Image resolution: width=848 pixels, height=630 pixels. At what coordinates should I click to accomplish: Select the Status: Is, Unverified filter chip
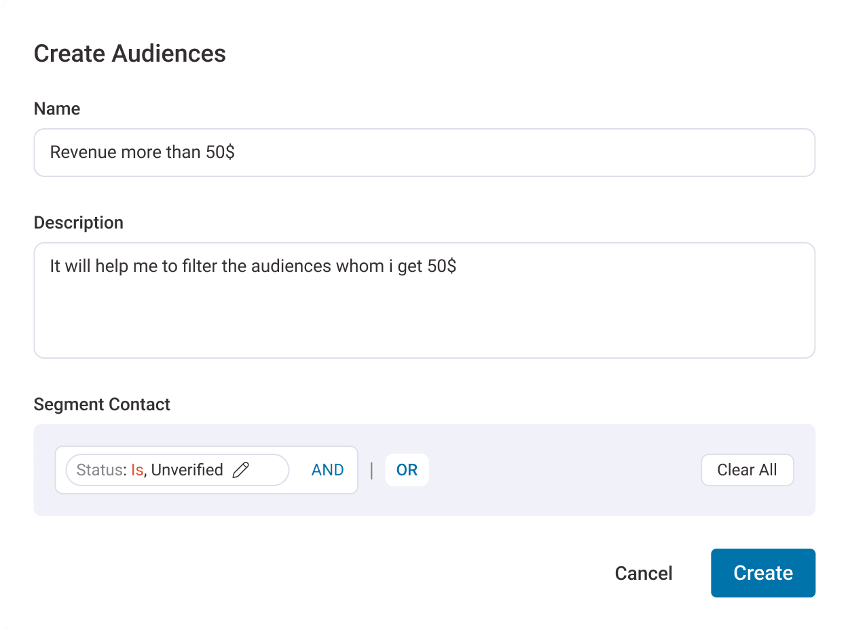(x=177, y=470)
